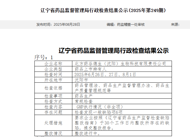Click the 沈阳市 location cell
The height and width of the screenshot is (137, 190).
click(81, 80)
